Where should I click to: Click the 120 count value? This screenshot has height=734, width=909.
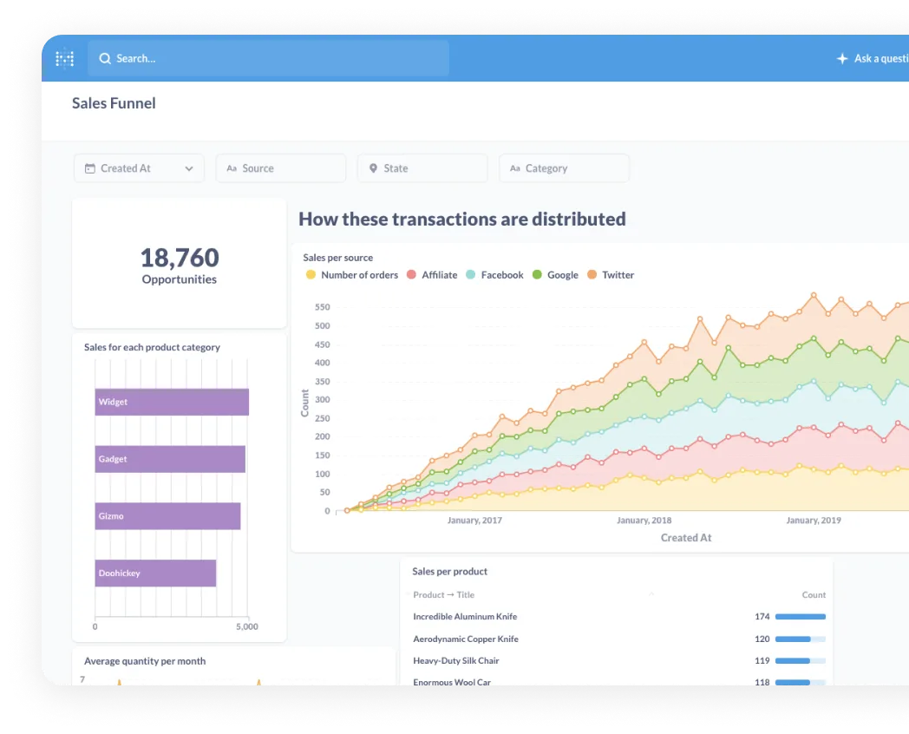point(762,639)
